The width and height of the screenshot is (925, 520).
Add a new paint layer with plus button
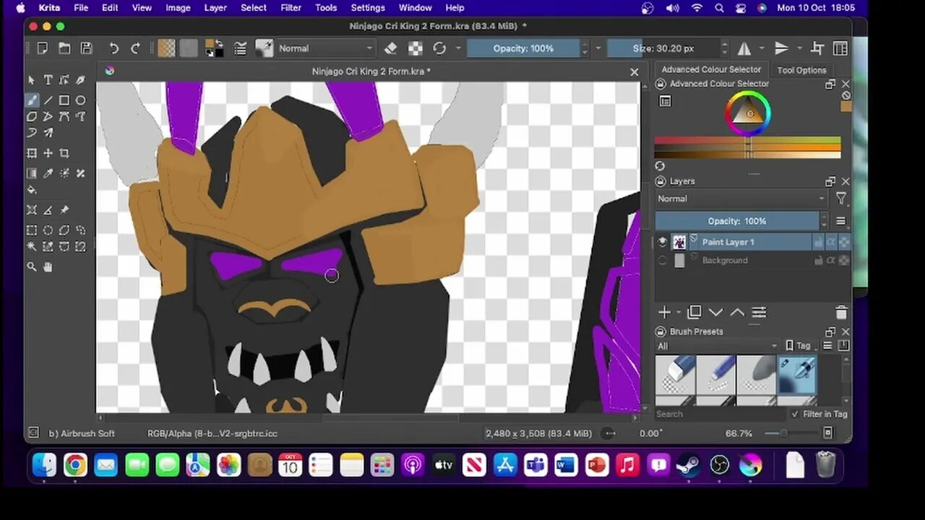[x=664, y=312]
